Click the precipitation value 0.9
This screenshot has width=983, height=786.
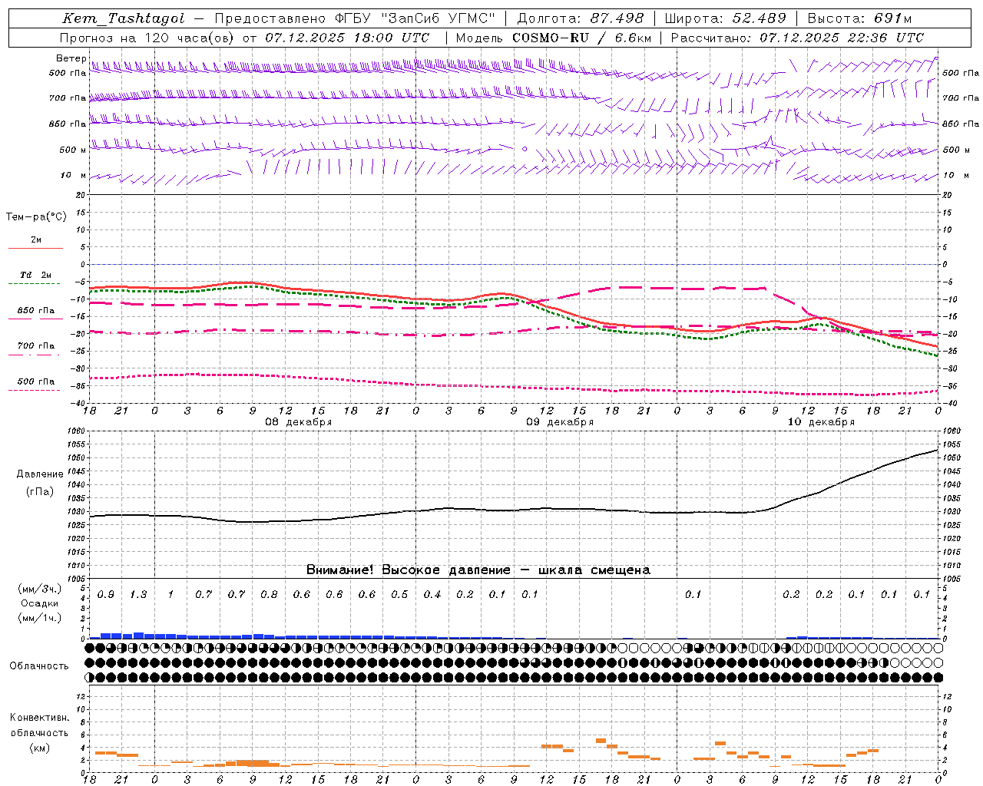tap(106, 595)
